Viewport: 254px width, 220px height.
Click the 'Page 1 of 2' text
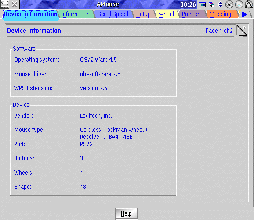tap(219, 31)
